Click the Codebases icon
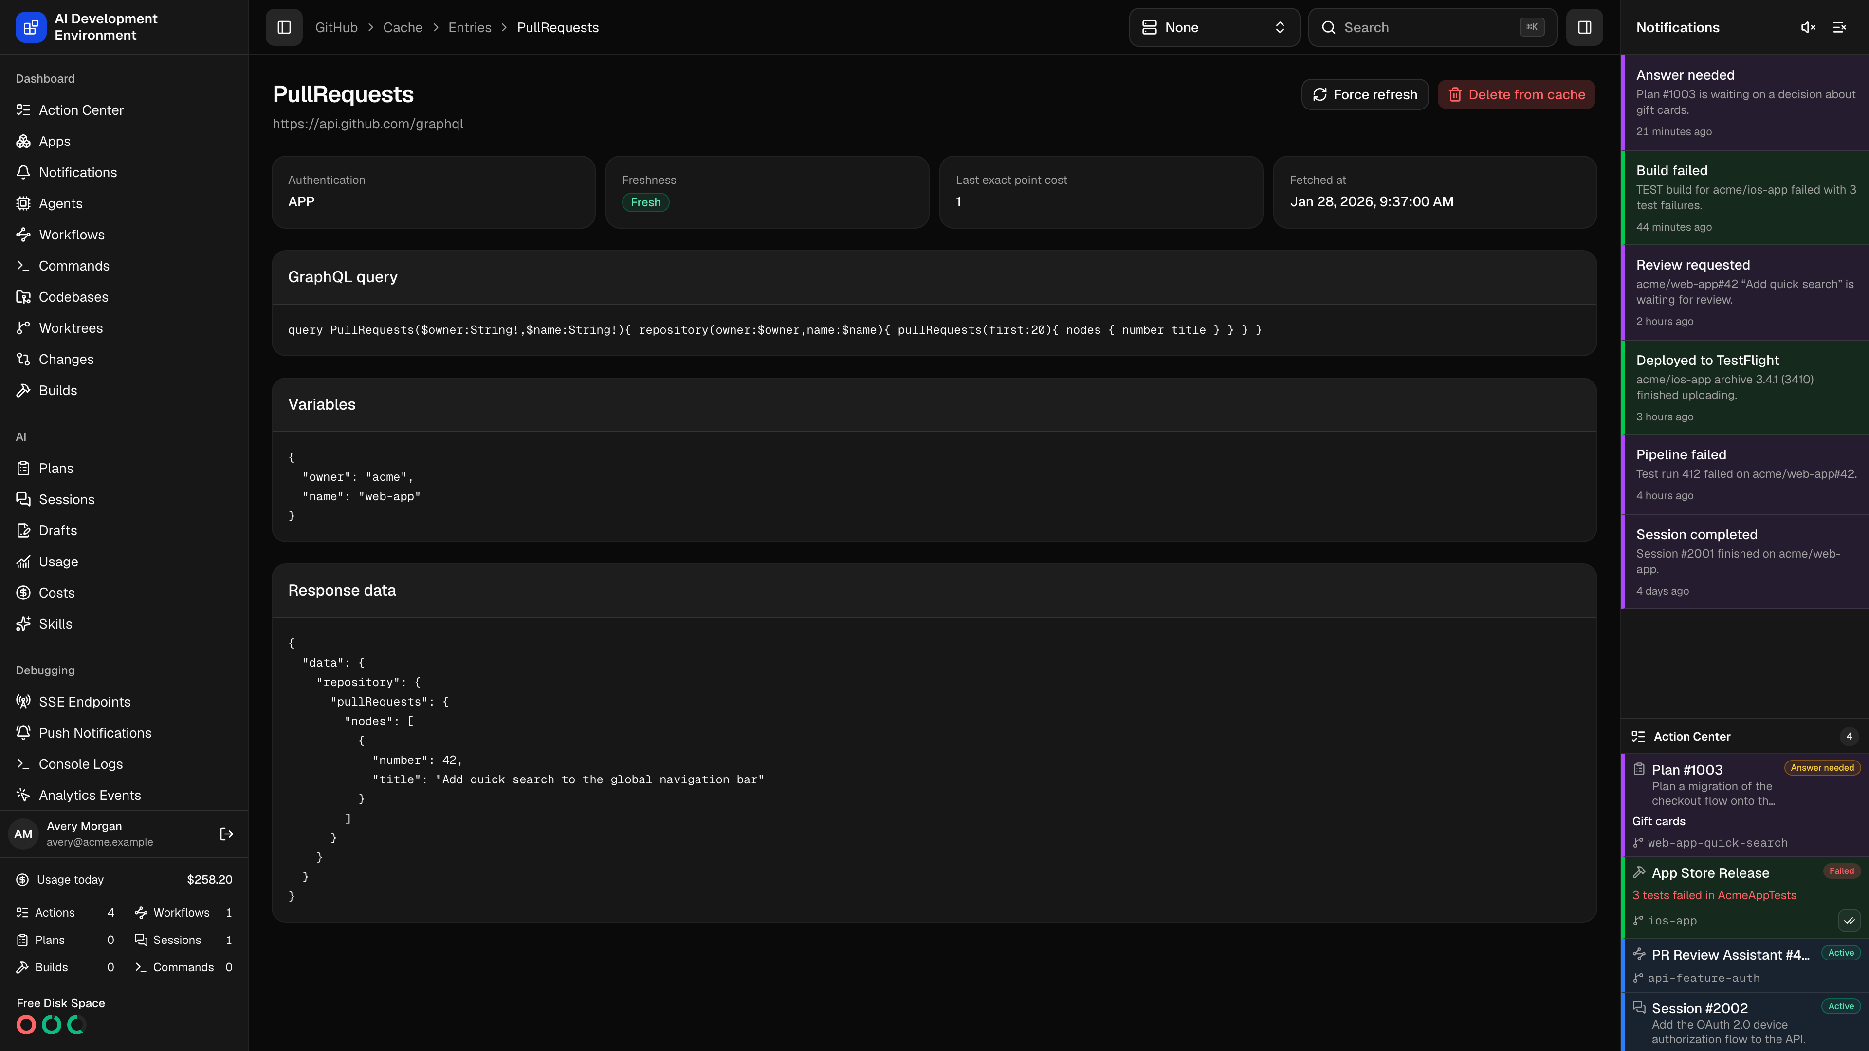 (23, 297)
